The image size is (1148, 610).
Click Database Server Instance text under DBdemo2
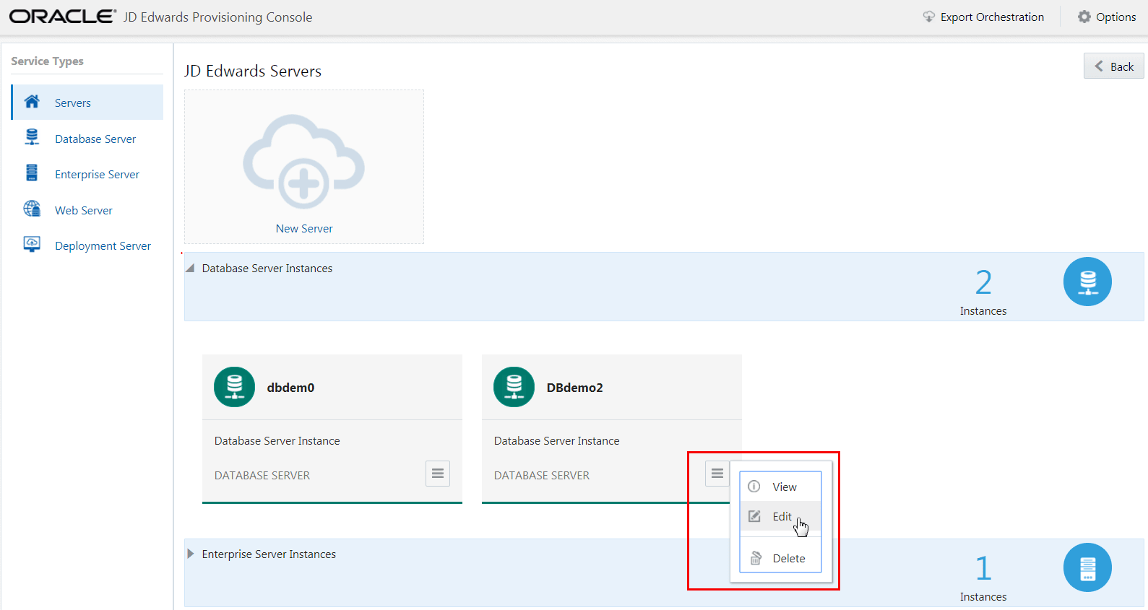click(557, 440)
